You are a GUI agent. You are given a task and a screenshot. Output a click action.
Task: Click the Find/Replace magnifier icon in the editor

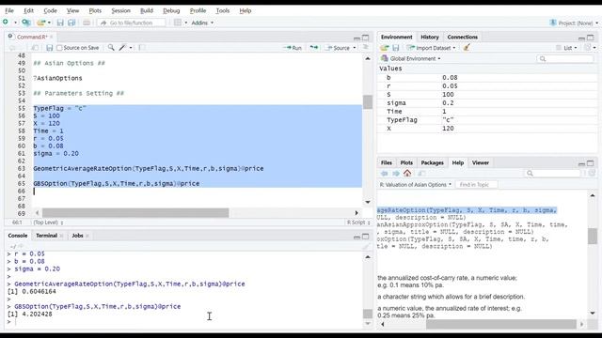tap(111, 48)
